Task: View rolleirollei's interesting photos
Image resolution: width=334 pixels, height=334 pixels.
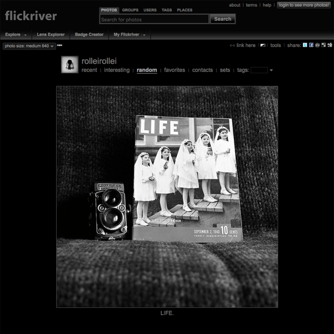Action: tap(116, 70)
